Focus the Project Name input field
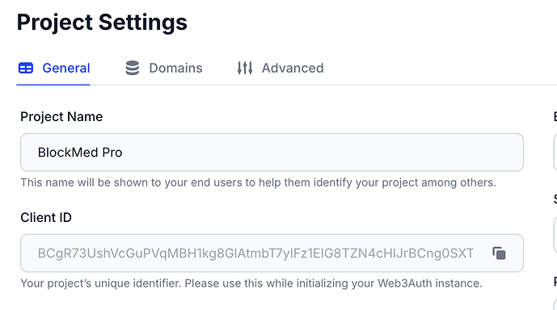The height and width of the screenshot is (310, 557). point(272,152)
